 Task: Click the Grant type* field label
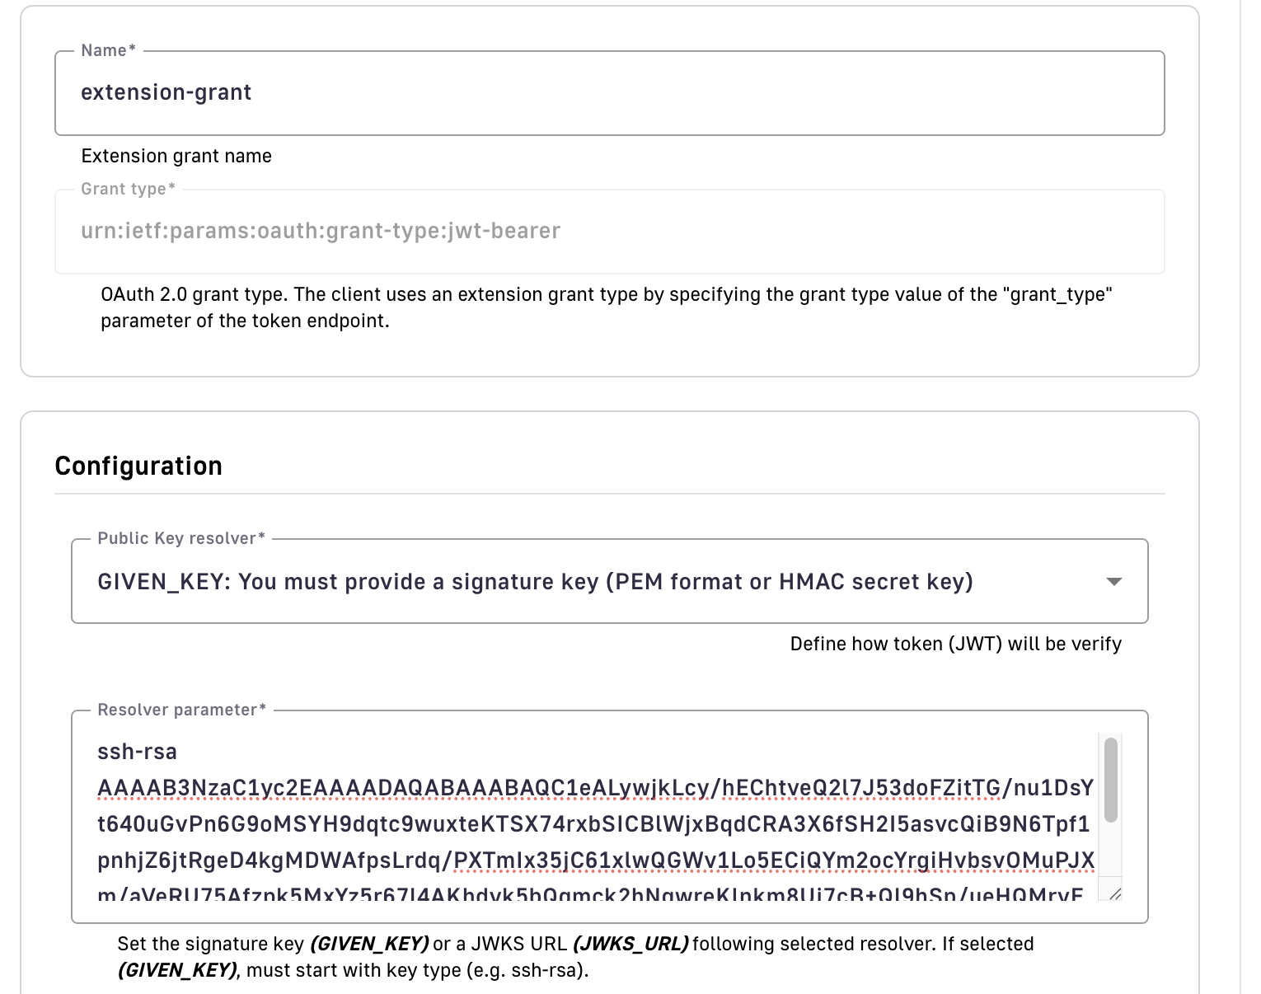pyautogui.click(x=128, y=190)
